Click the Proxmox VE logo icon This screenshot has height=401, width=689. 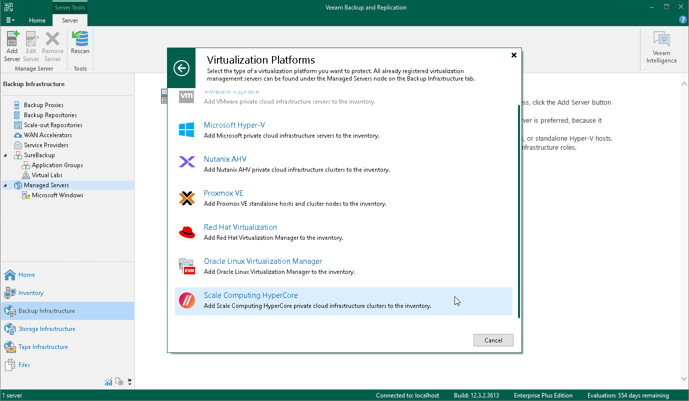tap(186, 199)
